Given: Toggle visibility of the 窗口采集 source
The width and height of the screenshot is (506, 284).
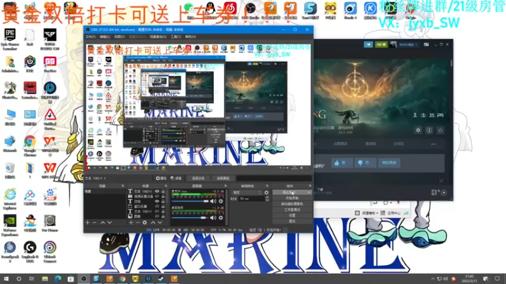Looking at the screenshot, I should pos(157,206).
